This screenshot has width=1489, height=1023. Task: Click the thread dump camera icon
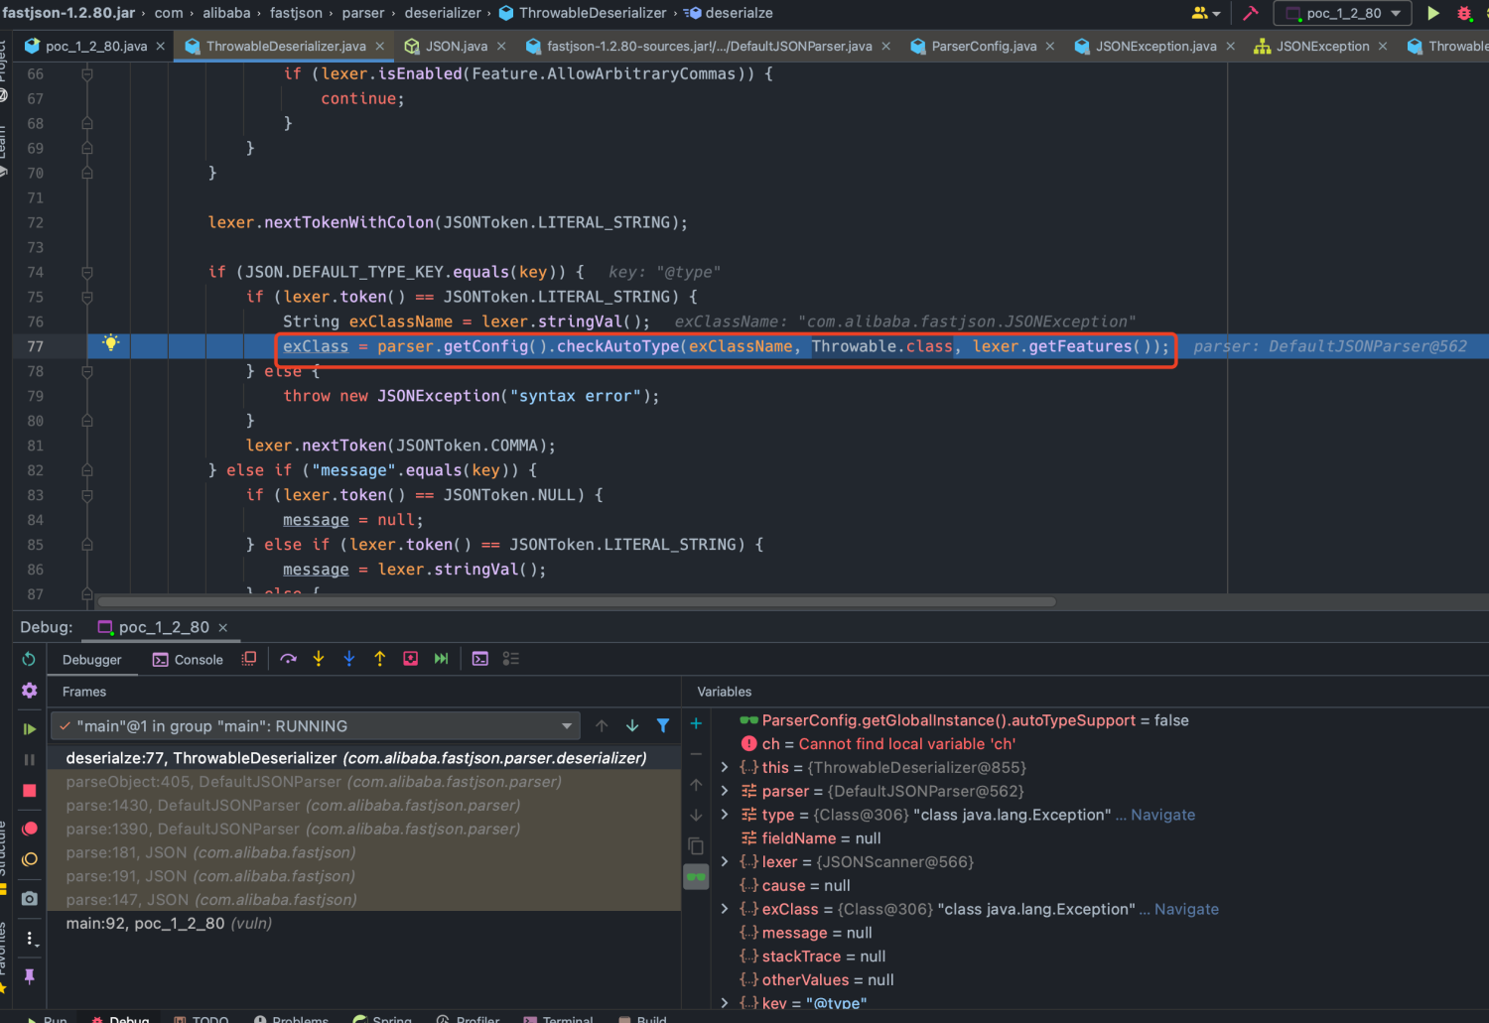[x=30, y=898]
